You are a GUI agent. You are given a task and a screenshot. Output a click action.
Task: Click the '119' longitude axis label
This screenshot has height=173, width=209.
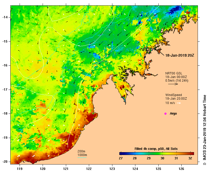(x=20, y=169)
